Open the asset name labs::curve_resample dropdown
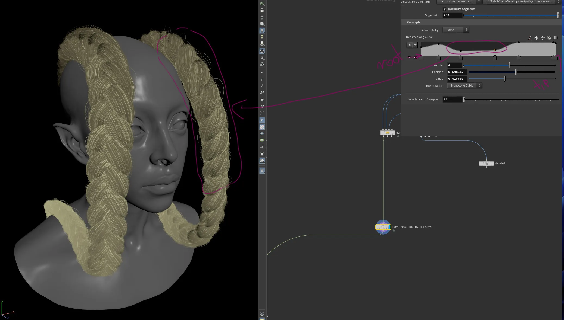Image resolution: width=564 pixels, height=320 pixels. pyautogui.click(x=459, y=2)
